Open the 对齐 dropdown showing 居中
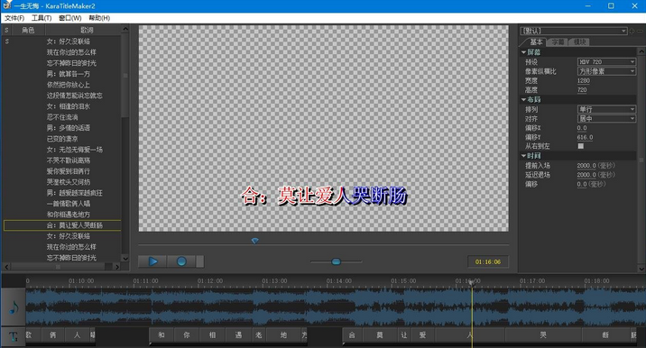Screen dimensions: 646x348 [x=606, y=119]
